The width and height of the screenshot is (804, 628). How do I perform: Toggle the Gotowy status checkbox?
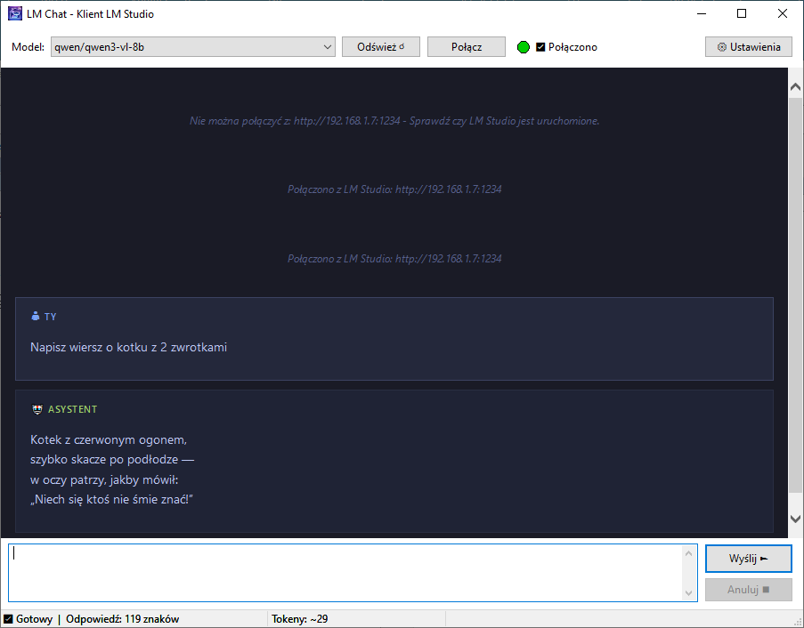(8, 619)
